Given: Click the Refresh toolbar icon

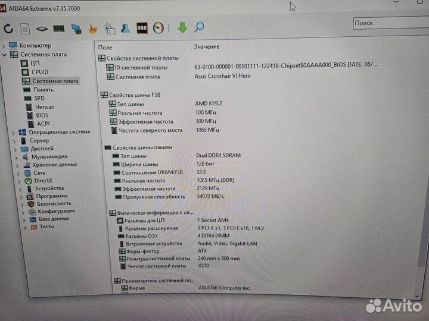Looking at the screenshot, I should click(8, 29).
